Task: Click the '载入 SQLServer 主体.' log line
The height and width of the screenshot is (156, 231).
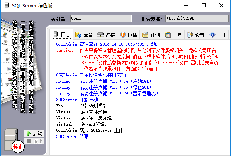Action: coord(102,130)
